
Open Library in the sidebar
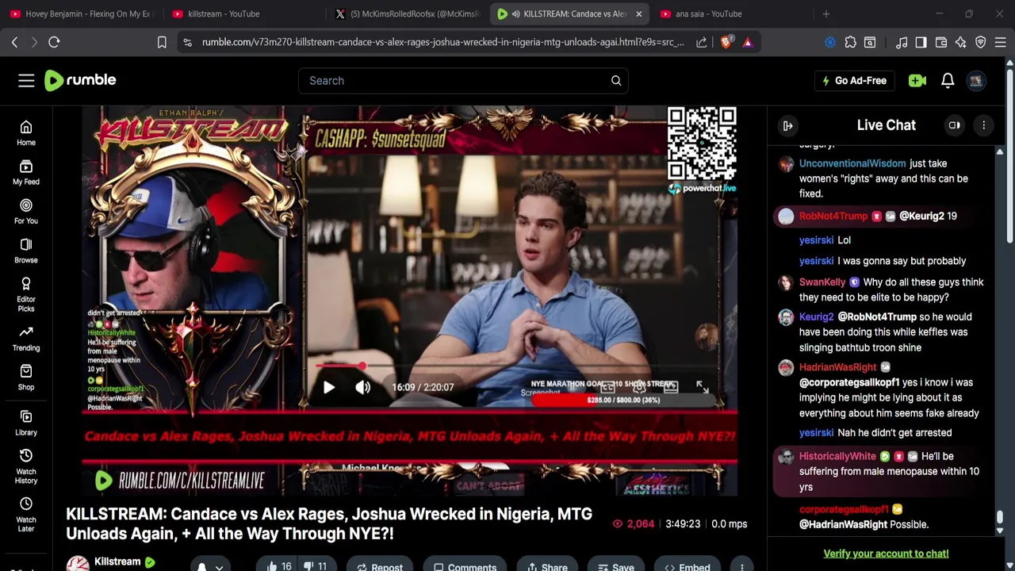(x=26, y=423)
